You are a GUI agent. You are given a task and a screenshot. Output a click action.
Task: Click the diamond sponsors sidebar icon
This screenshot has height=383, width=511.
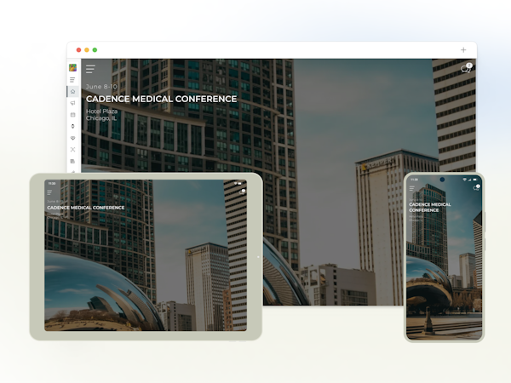(72, 138)
